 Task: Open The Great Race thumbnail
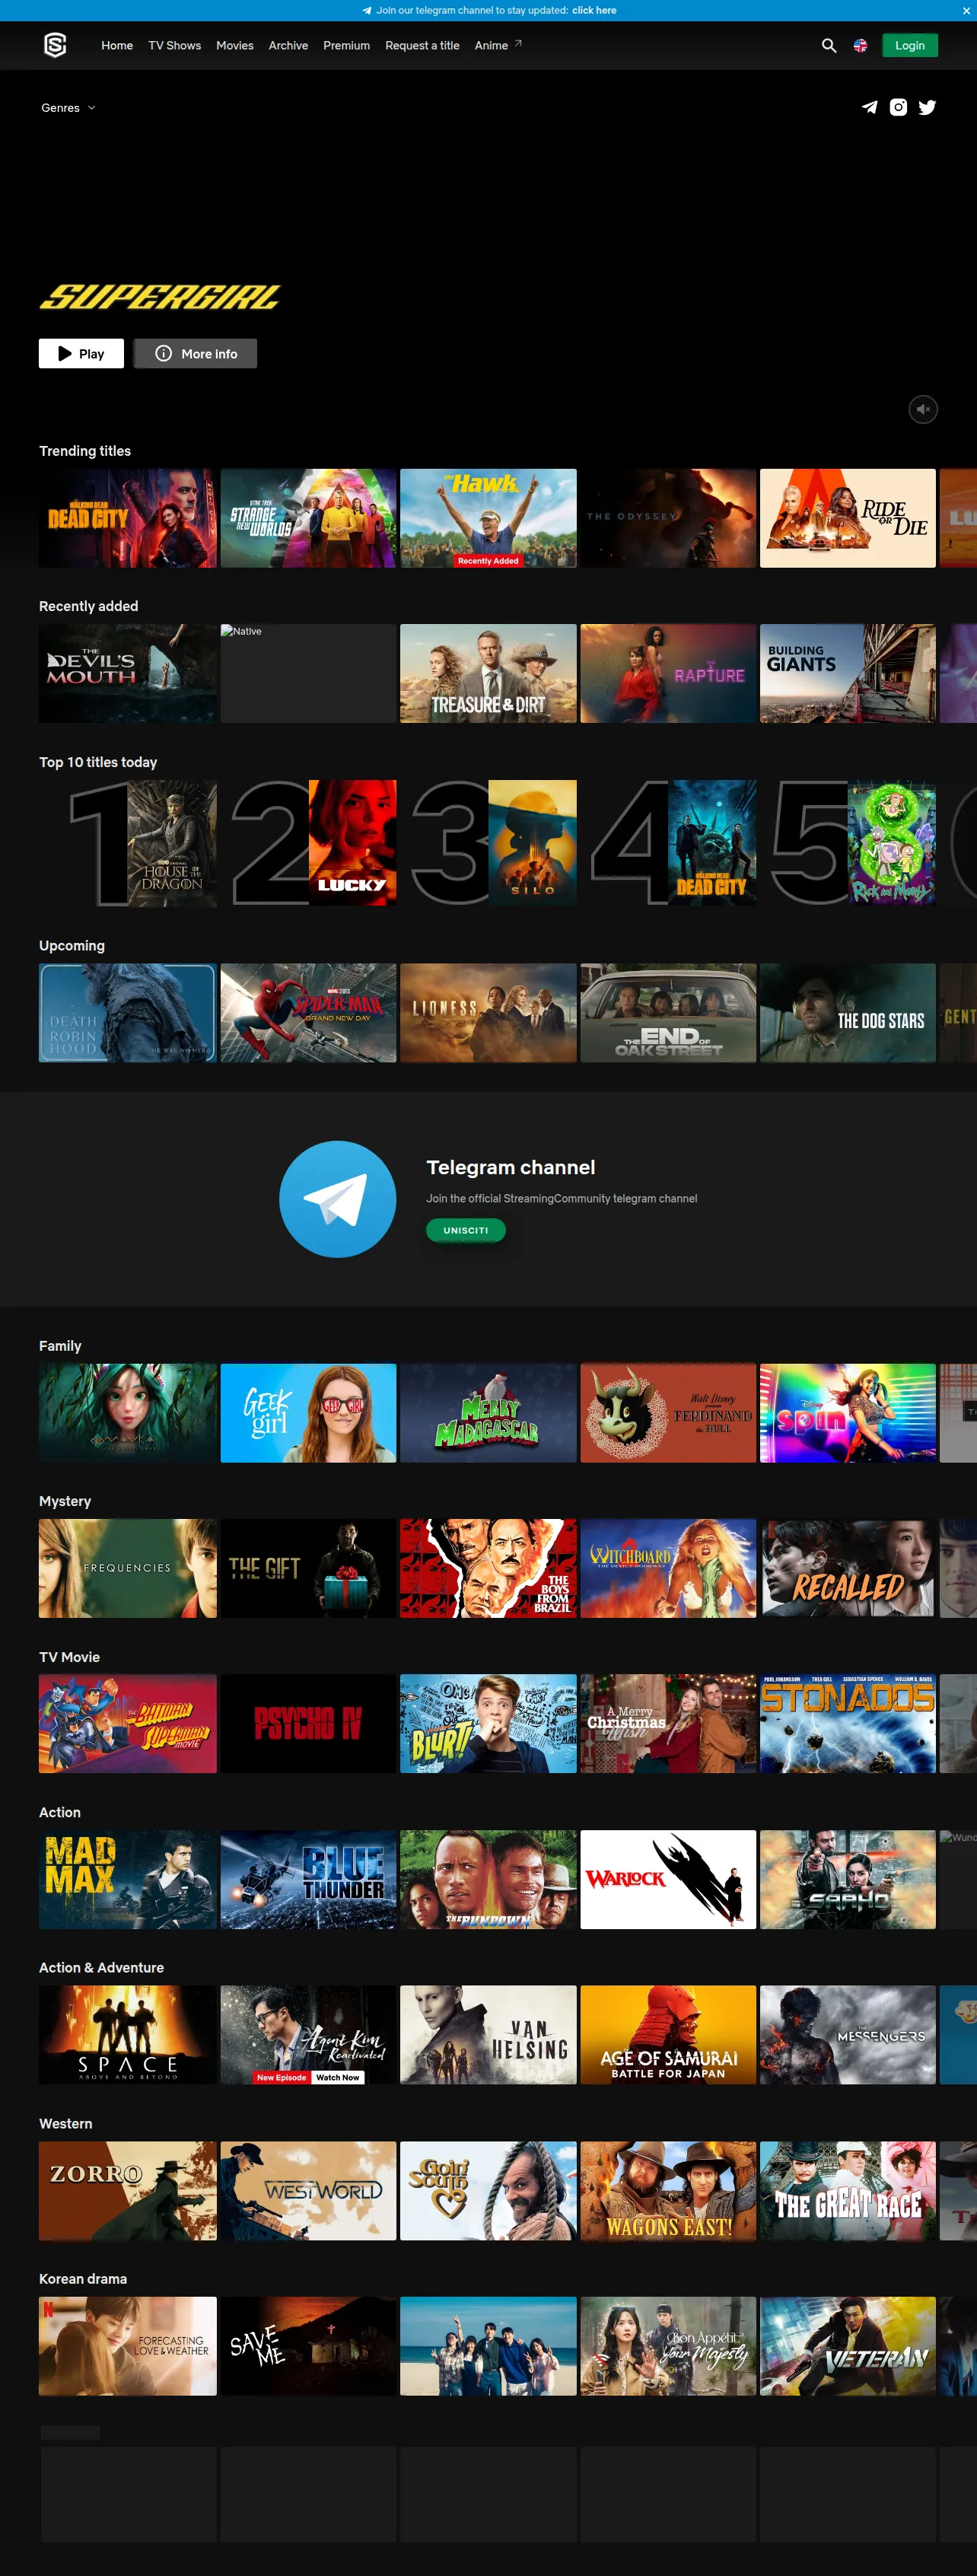848,2190
